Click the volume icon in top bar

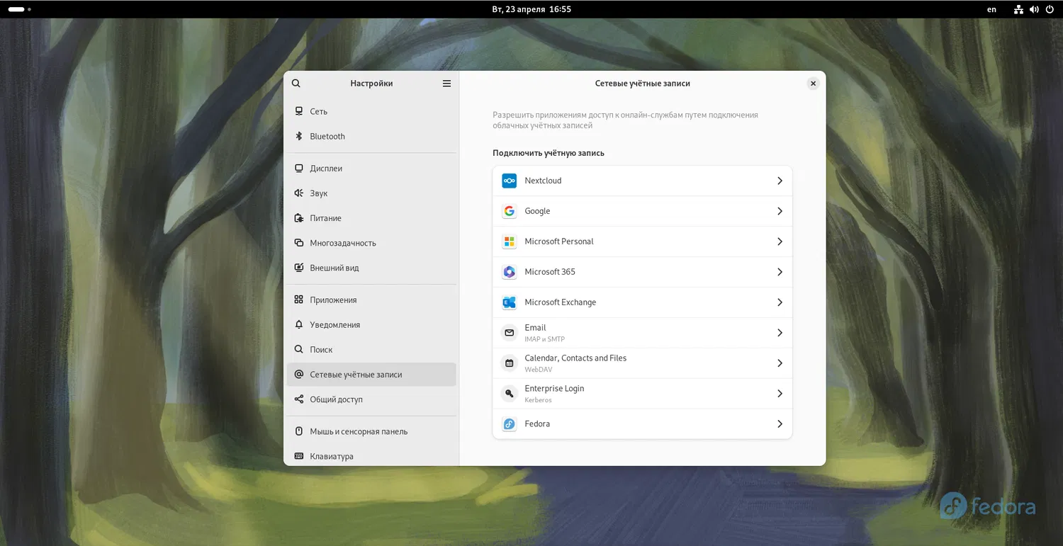[x=1034, y=9]
